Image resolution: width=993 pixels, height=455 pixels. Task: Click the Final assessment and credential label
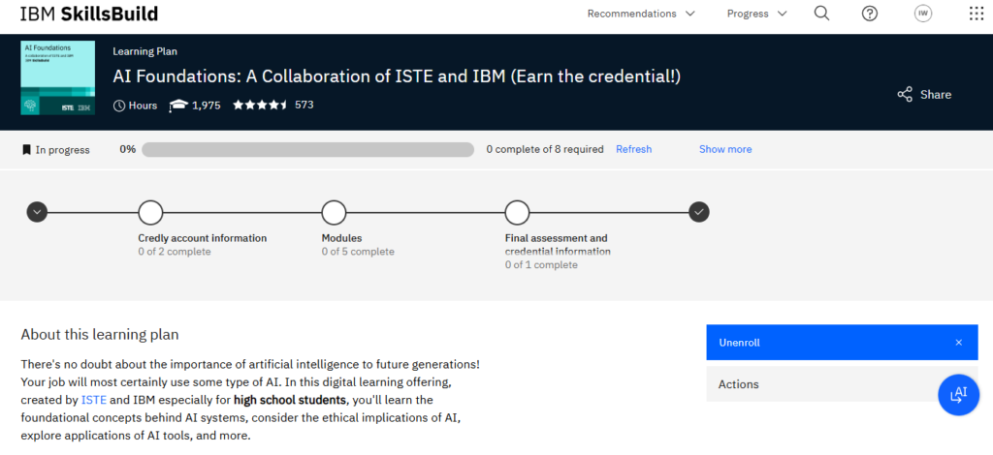[x=558, y=245]
